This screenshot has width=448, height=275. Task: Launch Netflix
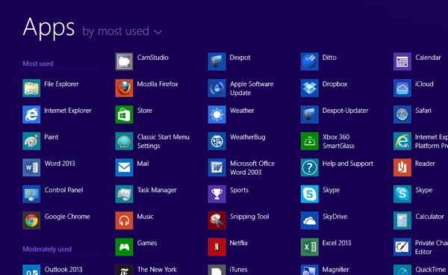click(228, 247)
